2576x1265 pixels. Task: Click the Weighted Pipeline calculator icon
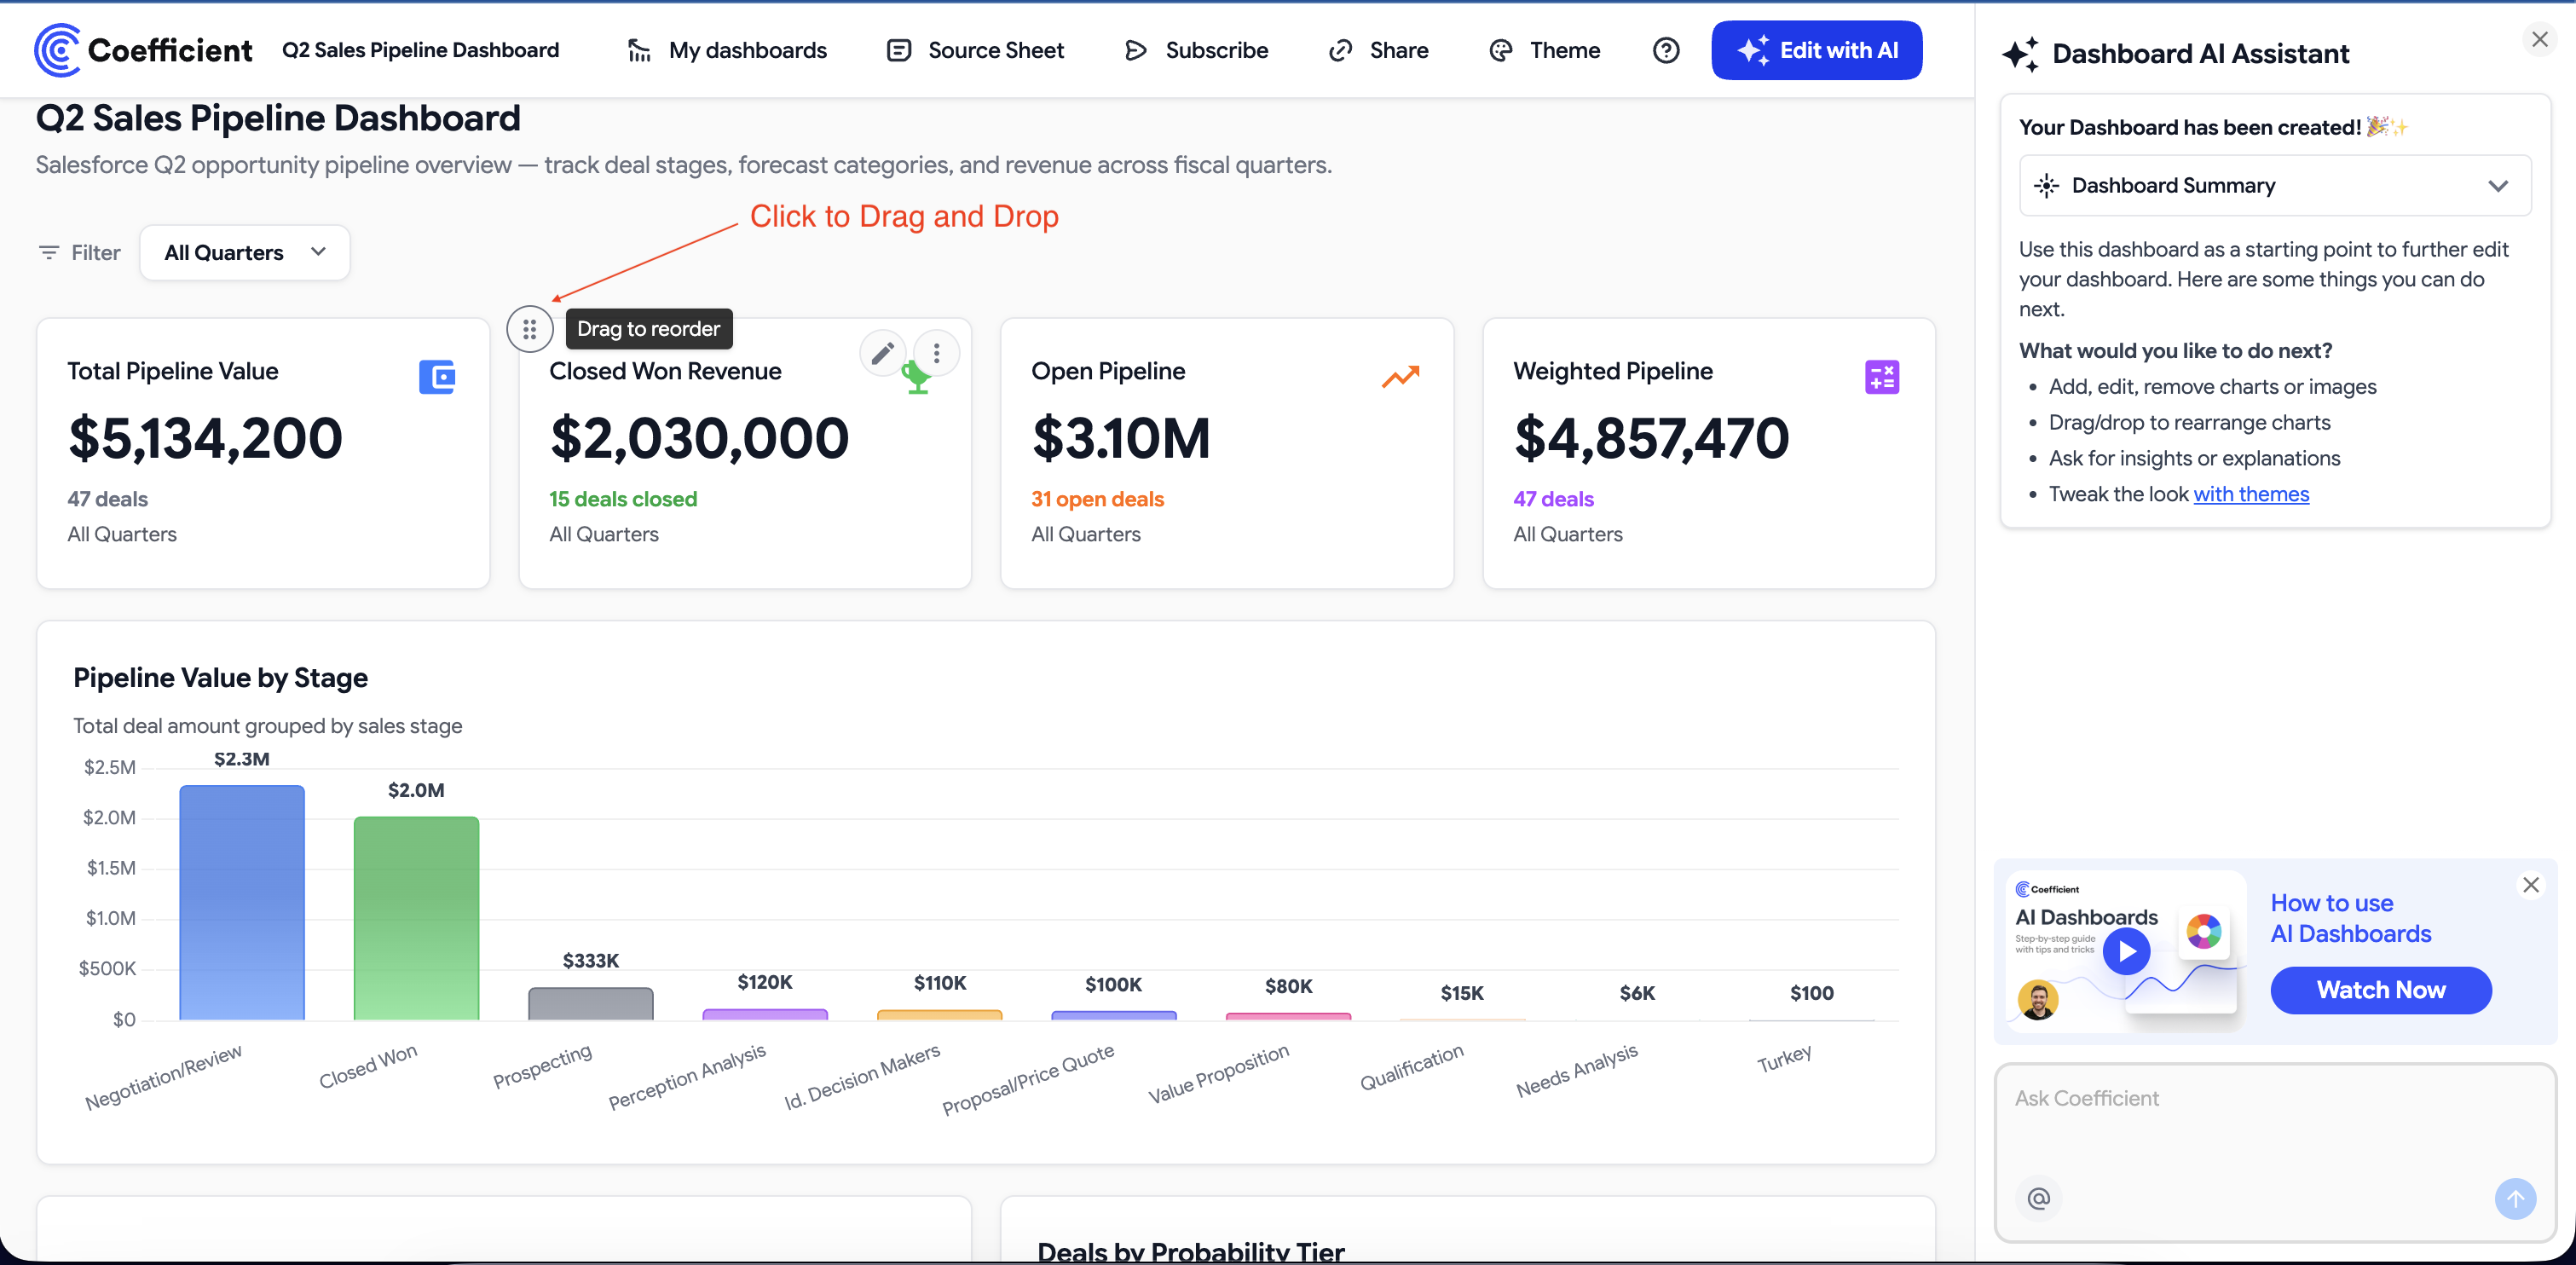pos(1882,377)
